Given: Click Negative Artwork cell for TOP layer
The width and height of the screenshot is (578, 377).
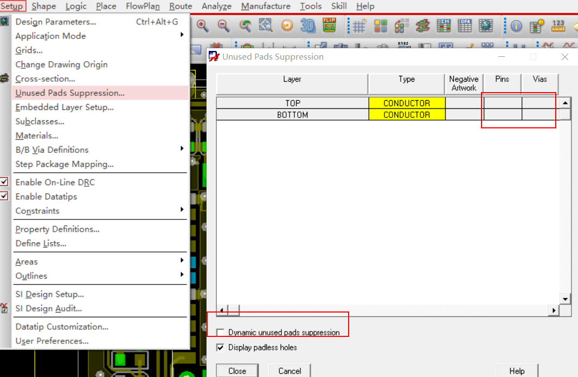Looking at the screenshot, I should (x=465, y=103).
